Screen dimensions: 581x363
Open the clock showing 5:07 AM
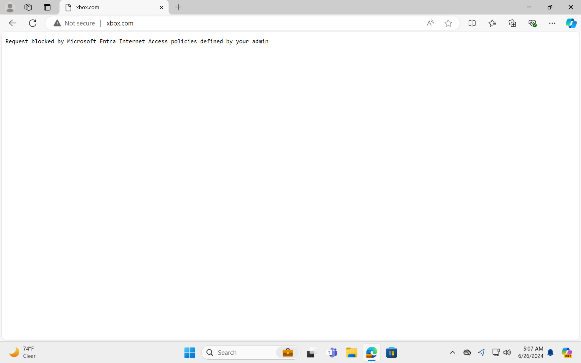[x=531, y=352]
